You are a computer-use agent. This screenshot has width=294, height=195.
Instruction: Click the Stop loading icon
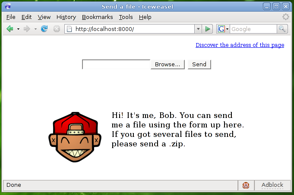57,29
